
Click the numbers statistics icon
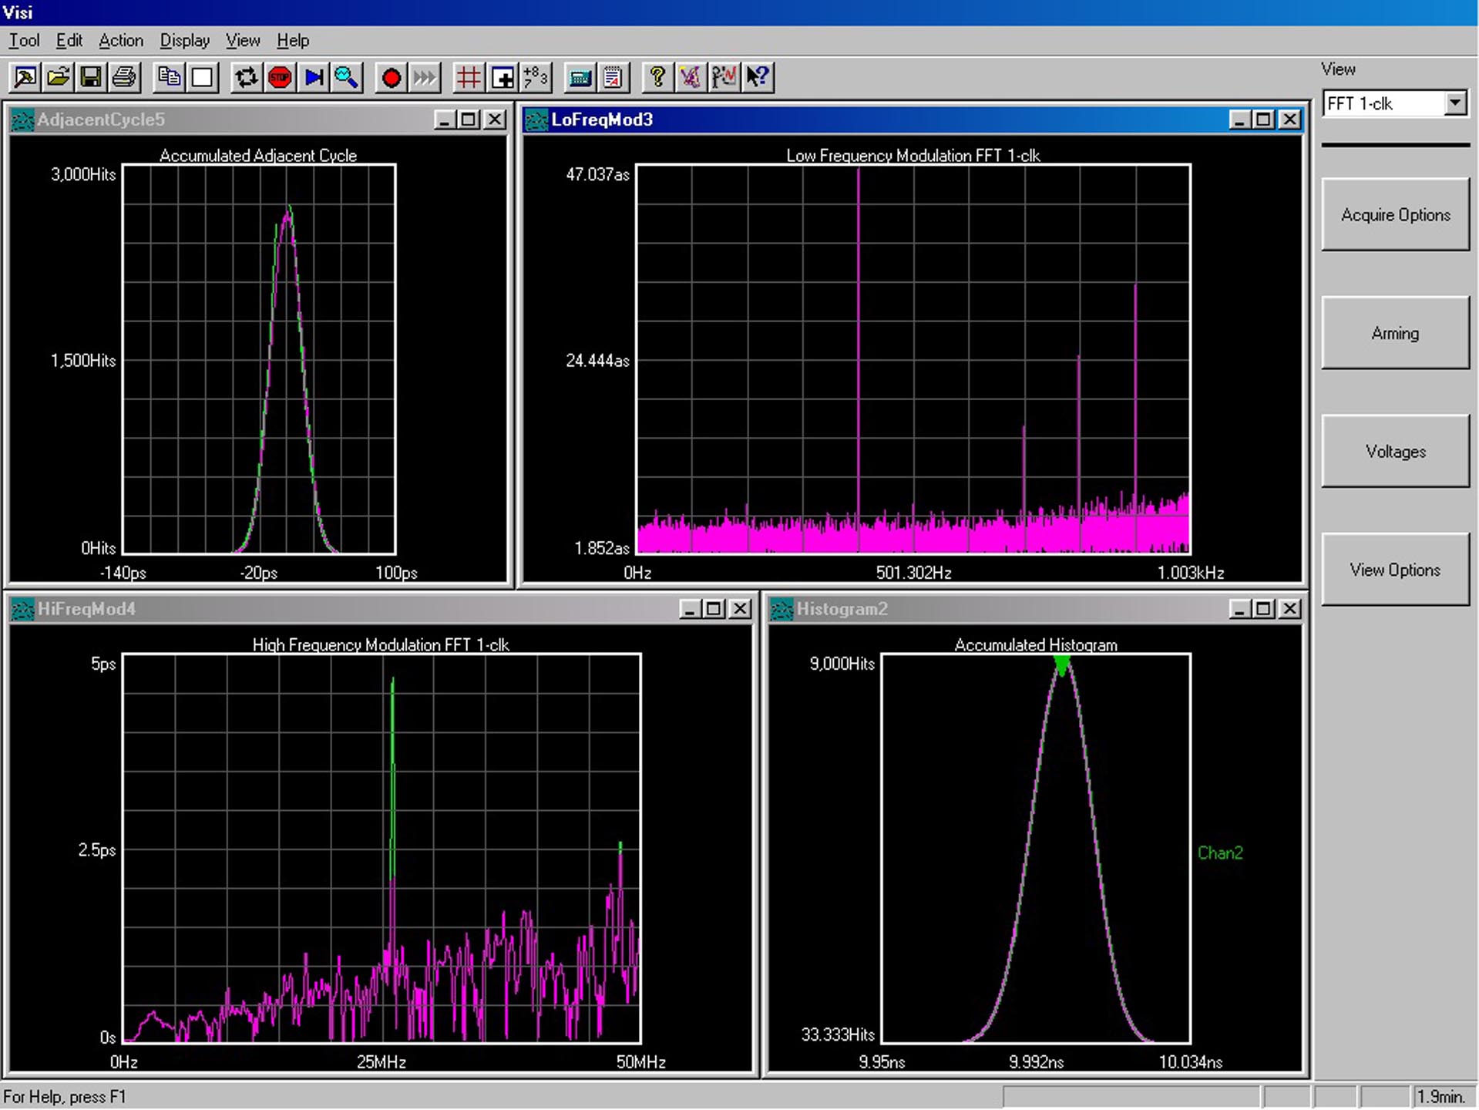pyautogui.click(x=535, y=77)
